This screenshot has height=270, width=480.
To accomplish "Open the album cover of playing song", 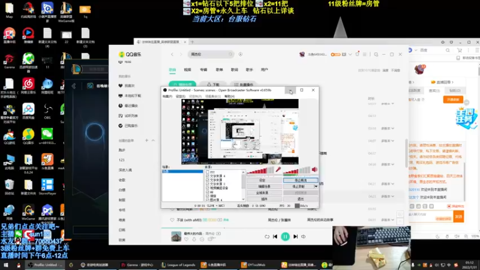I will coord(176,236).
